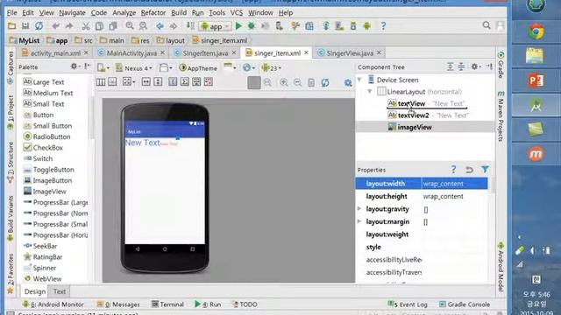
Task: Click the search everywhere magnifier
Action: tap(486, 25)
